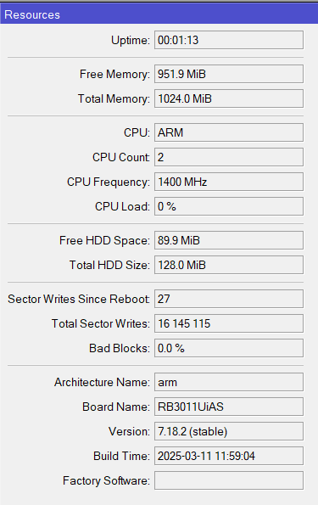Click the Free Memory label text

pyautogui.click(x=114, y=74)
